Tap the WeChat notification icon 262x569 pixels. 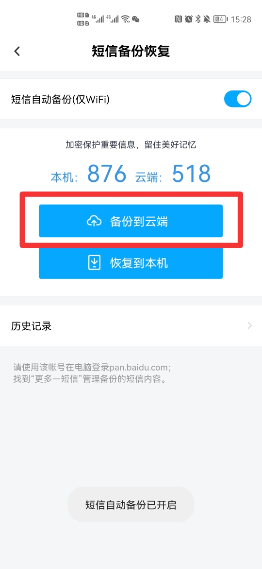pos(136,19)
